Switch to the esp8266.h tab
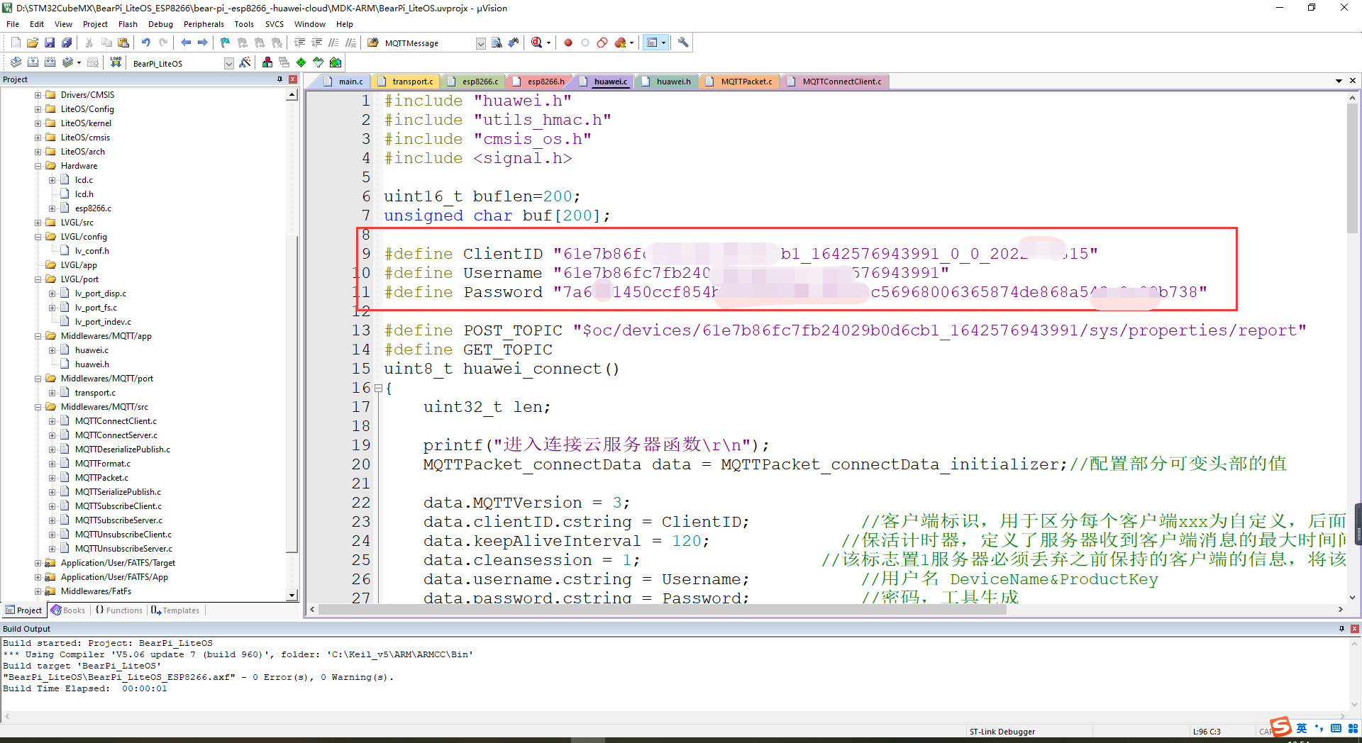Screen dimensions: 1362x743 pyautogui.click(x=538, y=82)
